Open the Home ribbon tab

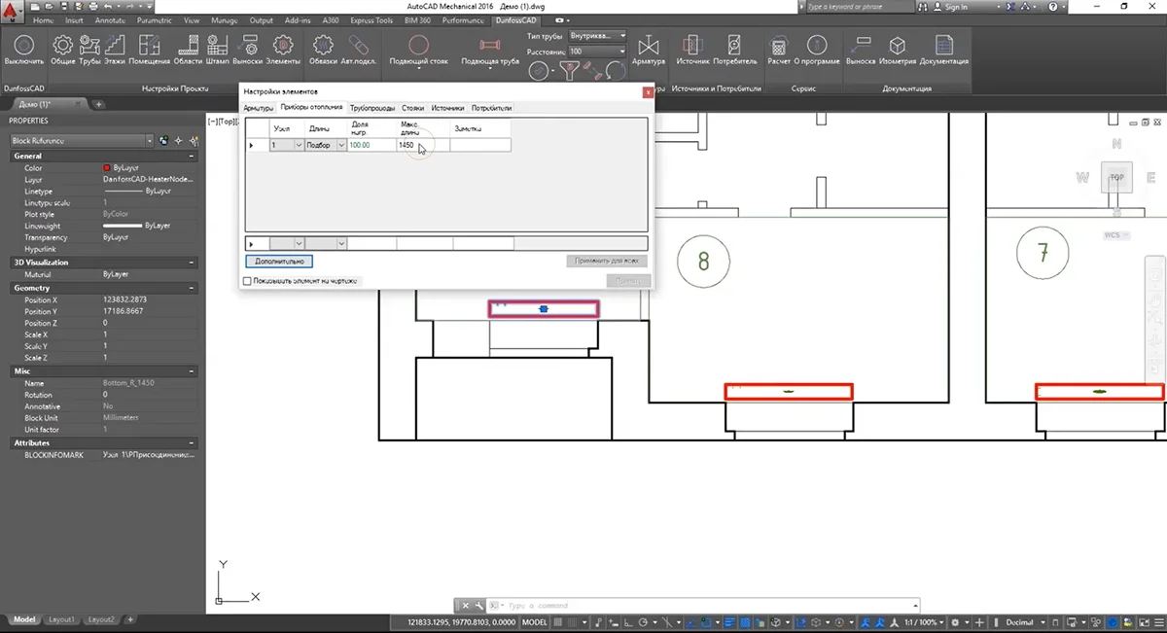(x=44, y=20)
